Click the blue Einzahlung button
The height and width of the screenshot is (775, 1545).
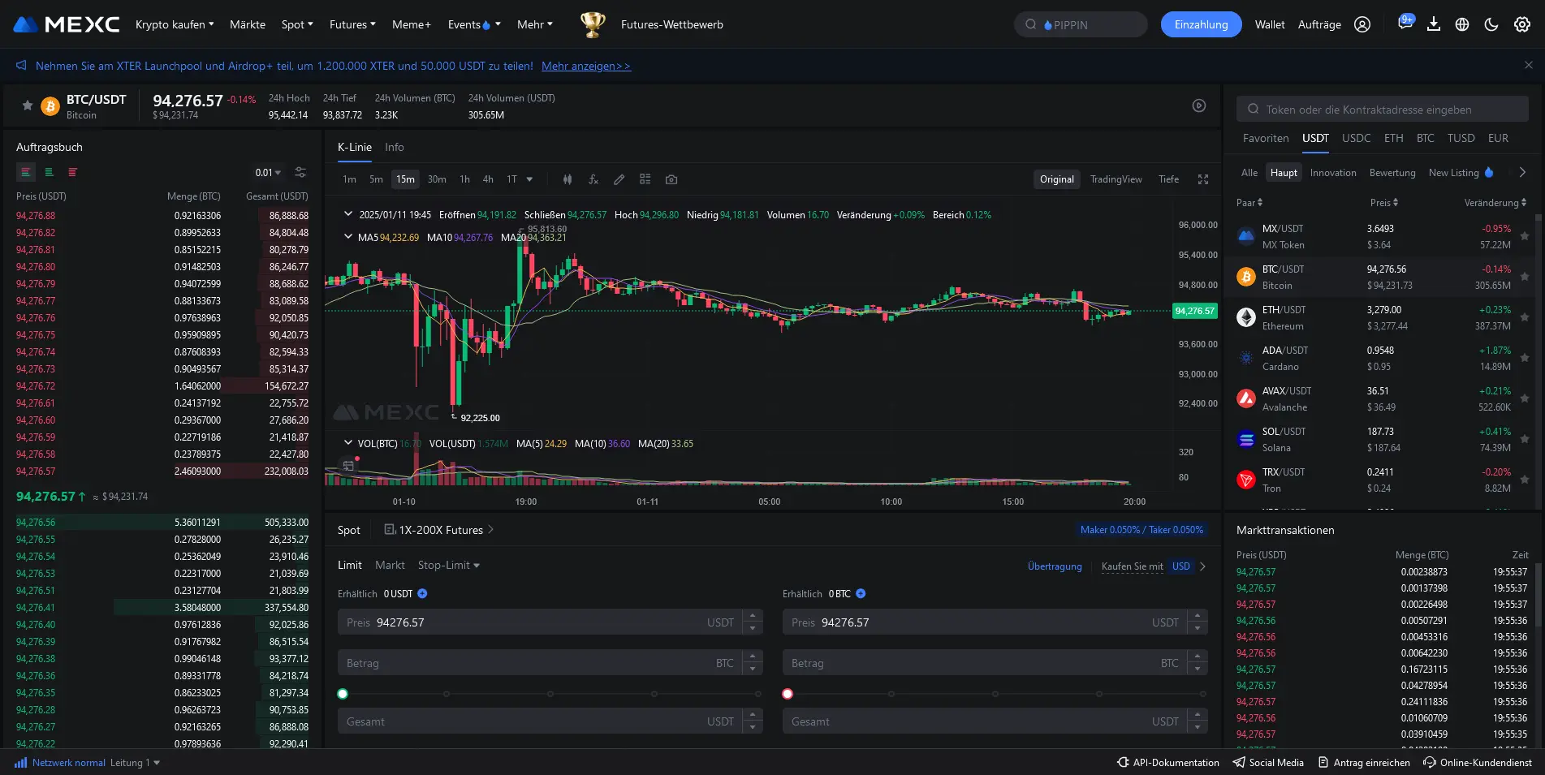pyautogui.click(x=1201, y=24)
